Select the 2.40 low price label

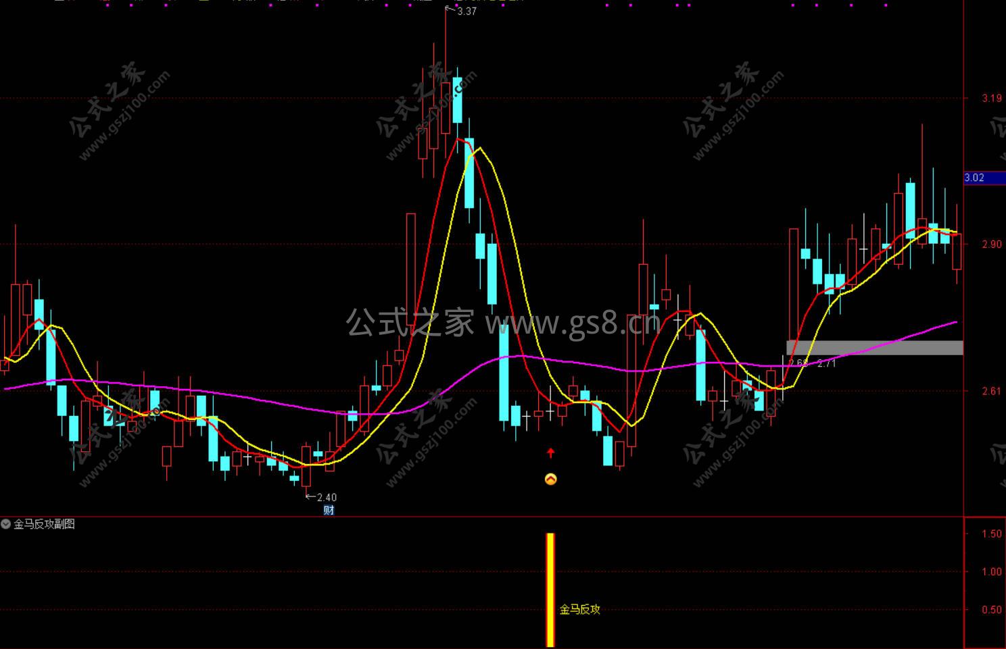tap(327, 498)
